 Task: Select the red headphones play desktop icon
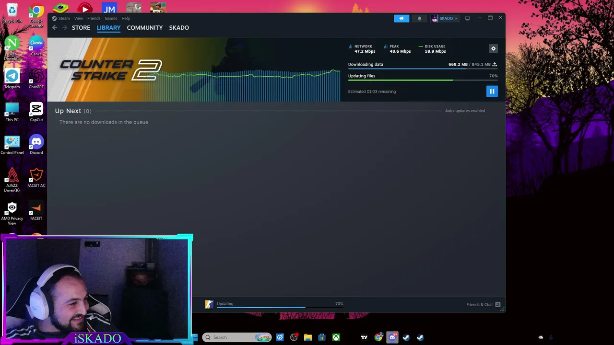(85, 8)
